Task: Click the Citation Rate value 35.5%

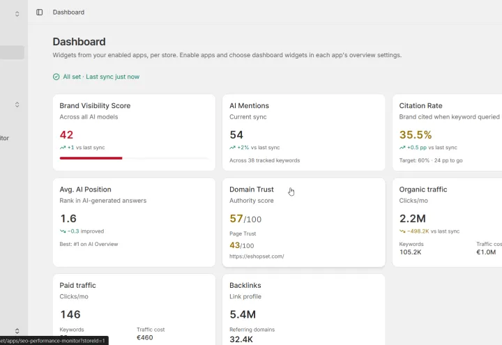Action: point(416,135)
